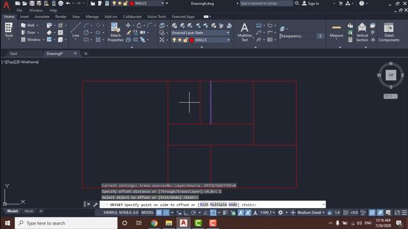Image resolution: width=408 pixels, height=229 pixels.
Task: Open the File menu
Action: (20, 10)
